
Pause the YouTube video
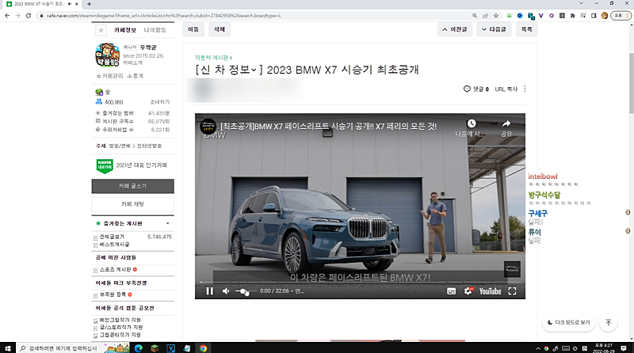tap(209, 291)
